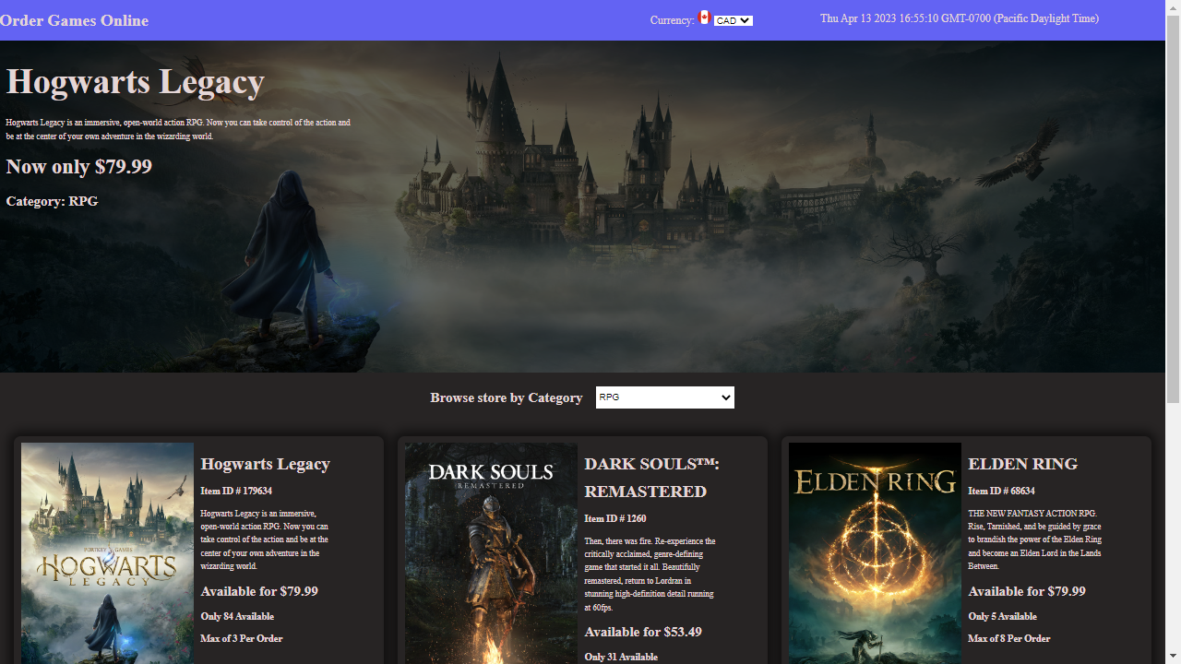Viewport: 1181px width, 664px height.
Task: Click the Category: RPG banner label
Action: click(x=52, y=201)
